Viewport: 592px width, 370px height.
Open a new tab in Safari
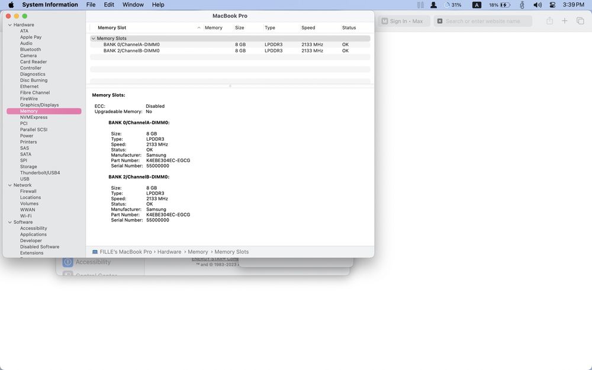(564, 21)
